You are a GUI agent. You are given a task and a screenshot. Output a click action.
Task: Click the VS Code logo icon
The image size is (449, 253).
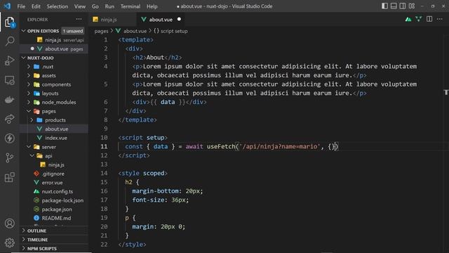point(7,6)
